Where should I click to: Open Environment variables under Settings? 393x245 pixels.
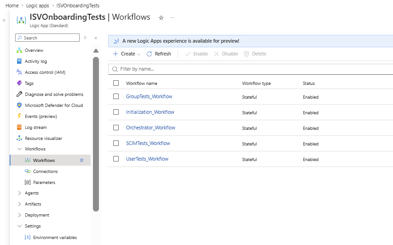pos(55,237)
